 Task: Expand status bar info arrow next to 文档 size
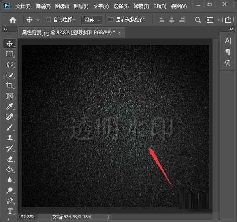pyautogui.click(x=109, y=217)
